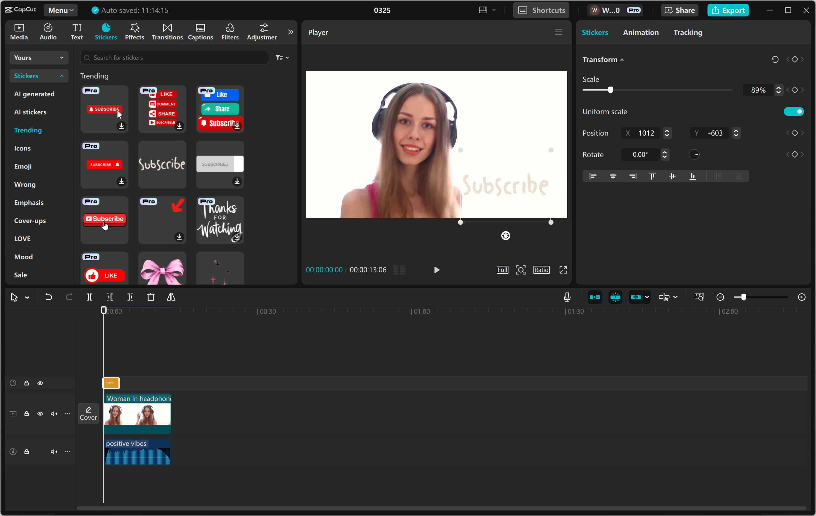Enable the Uniform scale toggle
Screen dimensions: 816x516
794,111
